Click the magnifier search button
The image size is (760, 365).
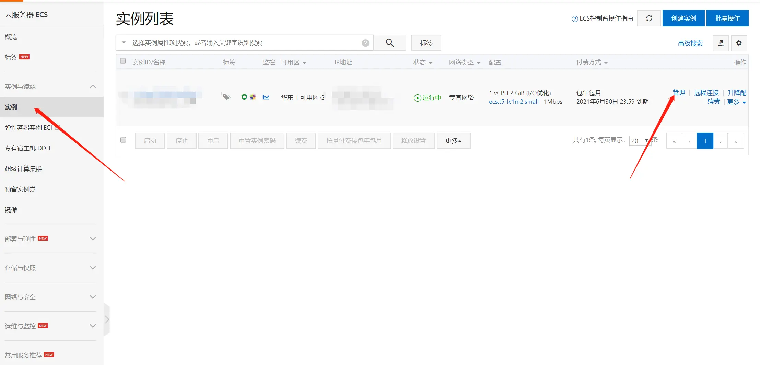390,43
